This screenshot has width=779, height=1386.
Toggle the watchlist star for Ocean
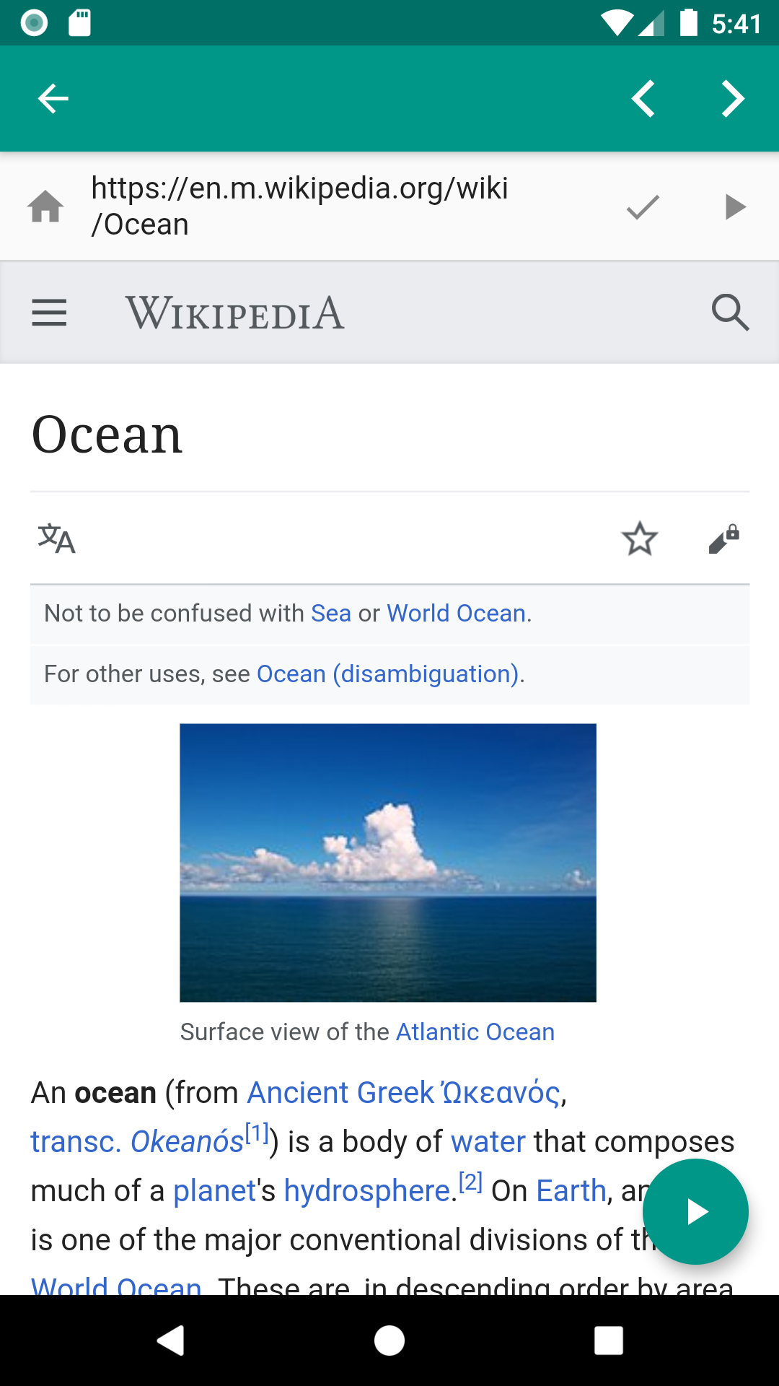coord(640,539)
